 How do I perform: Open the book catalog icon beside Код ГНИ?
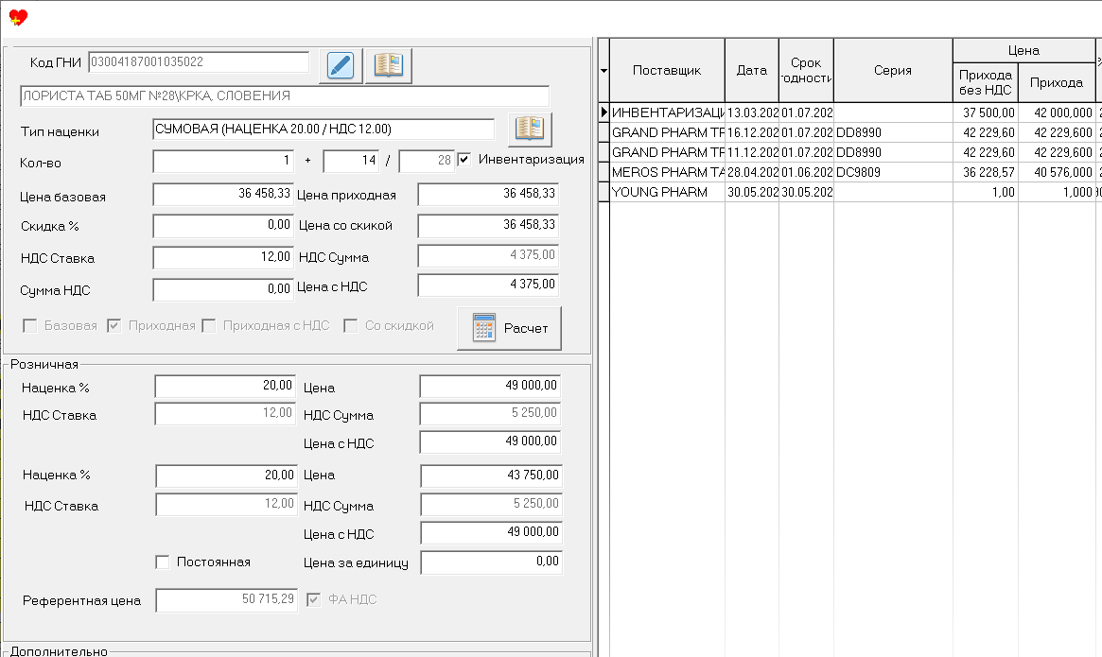point(389,66)
